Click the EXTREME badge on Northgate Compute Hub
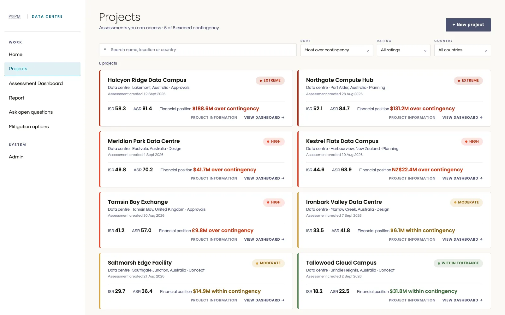This screenshot has height=315, width=505. click(468, 81)
